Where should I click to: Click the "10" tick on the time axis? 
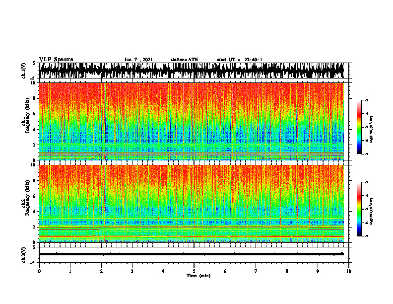tap(349, 271)
